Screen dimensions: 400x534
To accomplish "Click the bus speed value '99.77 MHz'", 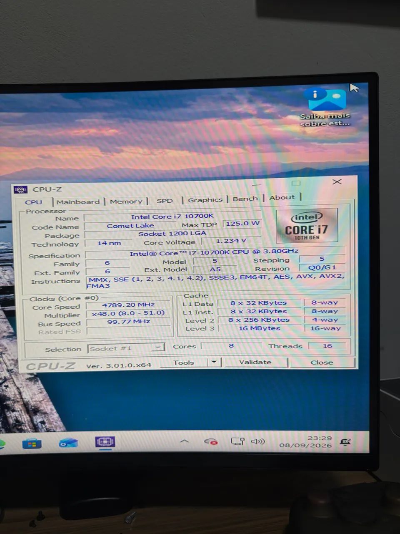I will [128, 322].
